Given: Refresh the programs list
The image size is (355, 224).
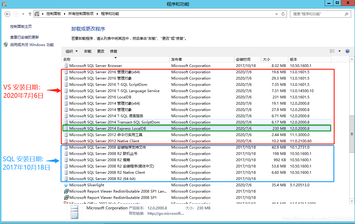Looking at the screenshot, I should [x=283, y=14].
